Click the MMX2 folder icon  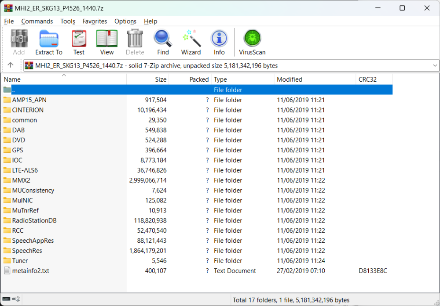pyautogui.click(x=7, y=180)
